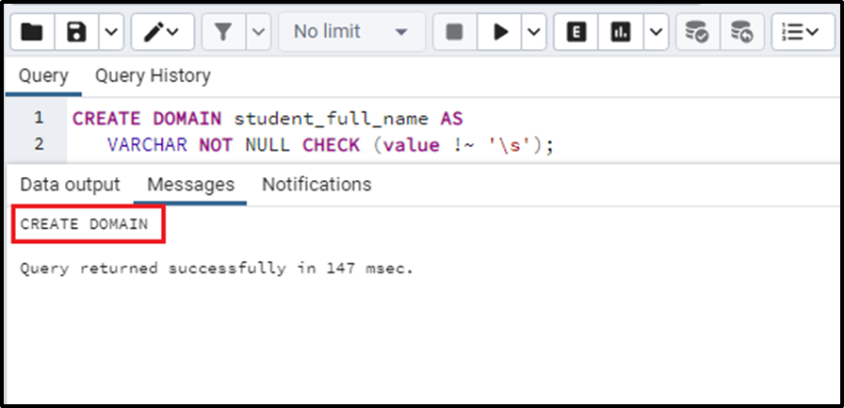Open the No limit rows dropdown
Viewport: 844px width, 408px height.
coord(351,32)
